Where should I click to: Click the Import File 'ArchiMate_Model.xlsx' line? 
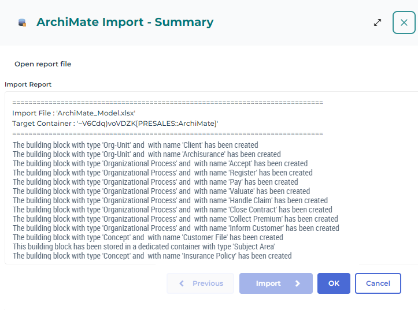[73, 113]
